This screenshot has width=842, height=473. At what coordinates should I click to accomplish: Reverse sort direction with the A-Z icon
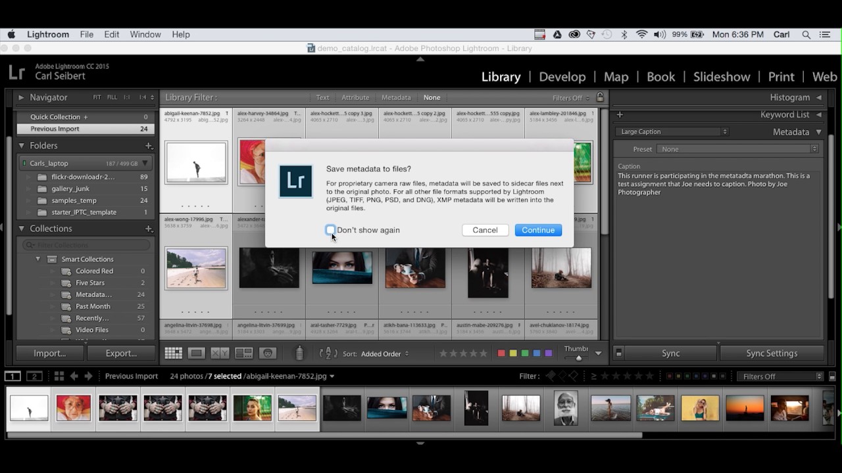point(328,353)
